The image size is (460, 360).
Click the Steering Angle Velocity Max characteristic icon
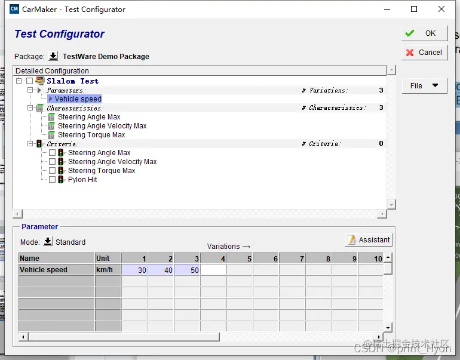click(x=51, y=126)
